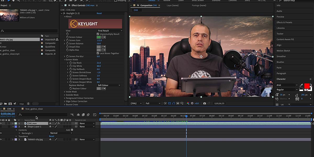Open the viewer resolution dropdown Full
Image resolution: width=314 pixels, height=157 pixels.
[x=153, y=103]
